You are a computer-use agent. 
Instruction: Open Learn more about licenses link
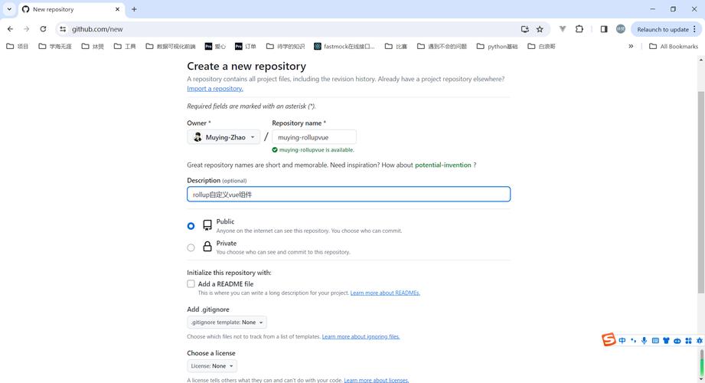click(x=377, y=380)
